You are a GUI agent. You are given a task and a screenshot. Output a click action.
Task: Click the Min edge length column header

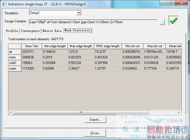(x=55, y=46)
